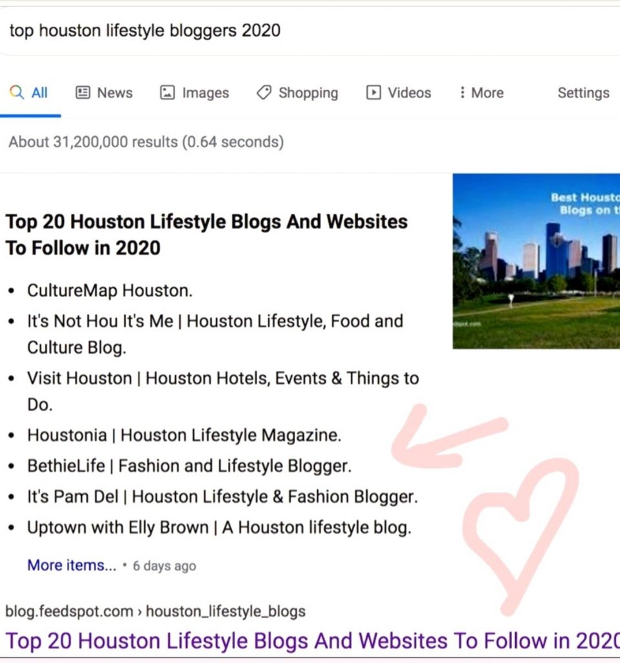Click the Uptown with Elly Brown item
The height and width of the screenshot is (663, 620).
(219, 528)
